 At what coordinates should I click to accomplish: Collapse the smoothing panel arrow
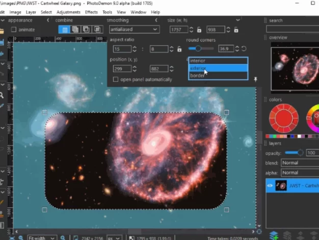pyautogui.click(x=156, y=20)
